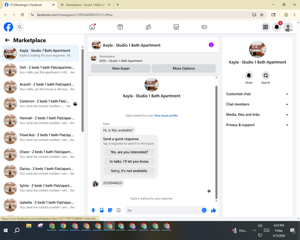Open Araceli - 2 beds 1 bath conversation

(40, 87)
